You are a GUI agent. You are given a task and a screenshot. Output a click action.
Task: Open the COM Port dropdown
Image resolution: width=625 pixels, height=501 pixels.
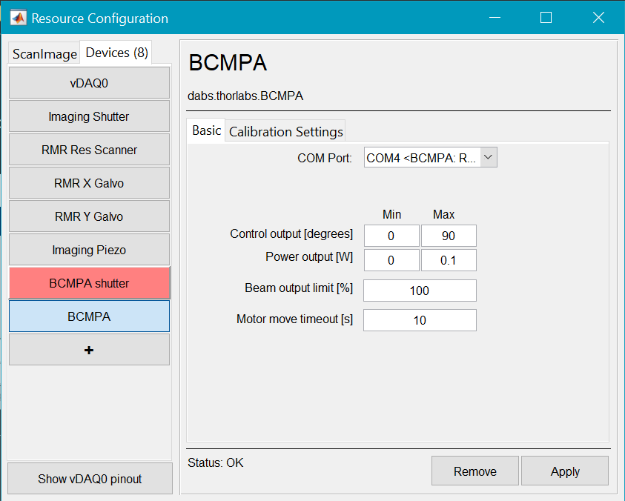pyautogui.click(x=430, y=158)
